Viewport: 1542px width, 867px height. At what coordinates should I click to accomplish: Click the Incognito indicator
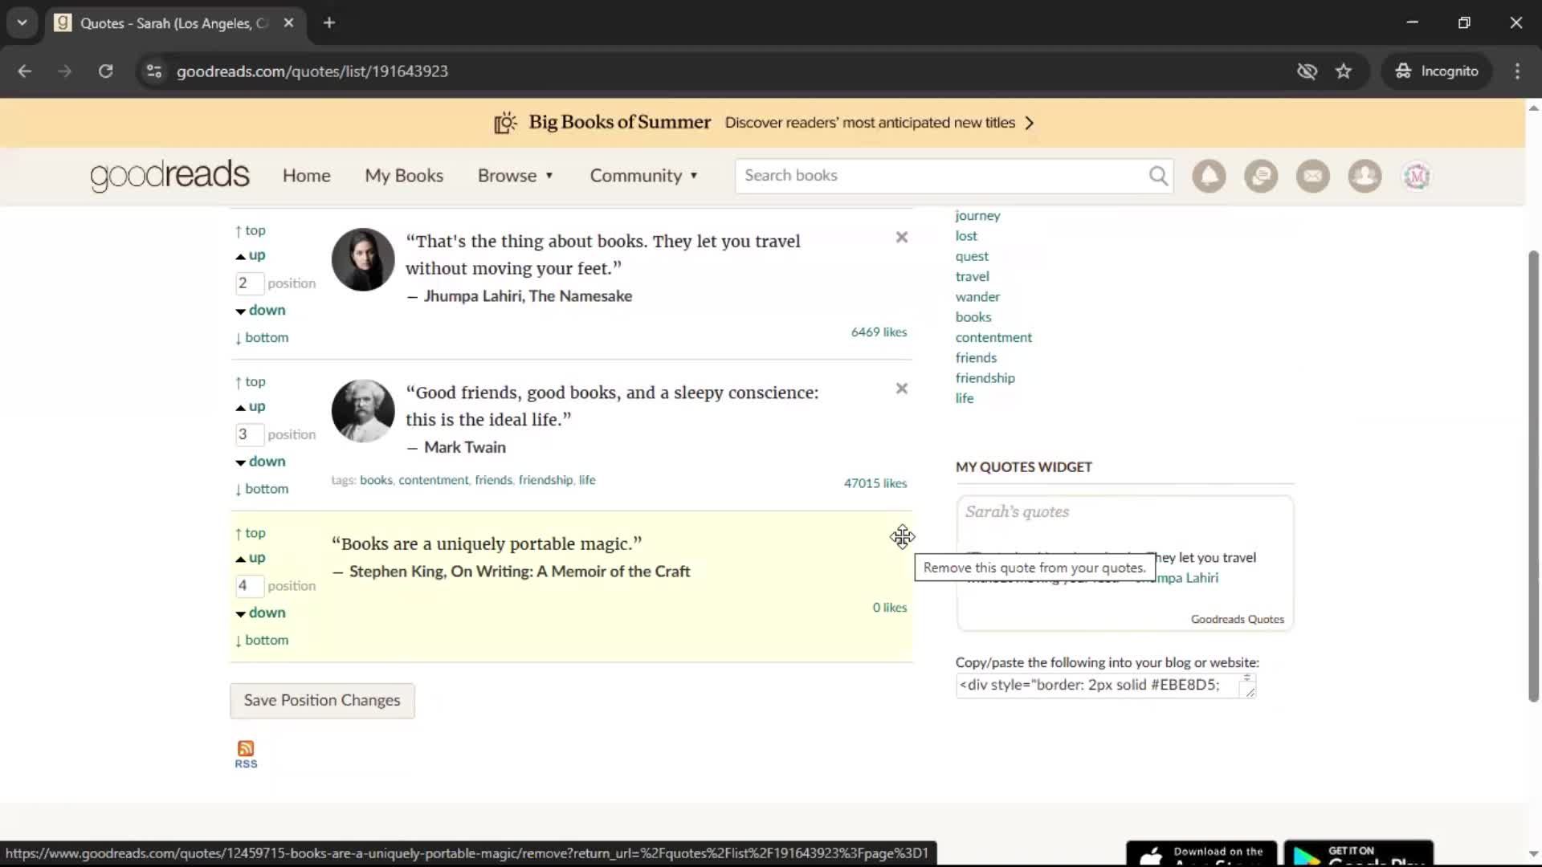click(x=1437, y=71)
